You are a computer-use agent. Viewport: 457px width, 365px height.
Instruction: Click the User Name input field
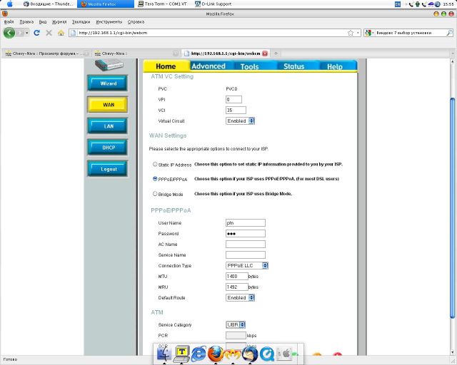pos(245,223)
